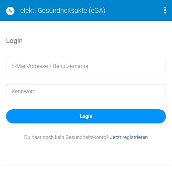Expand the kebab menu in blue header
172x184 pixels.
click(165, 10)
